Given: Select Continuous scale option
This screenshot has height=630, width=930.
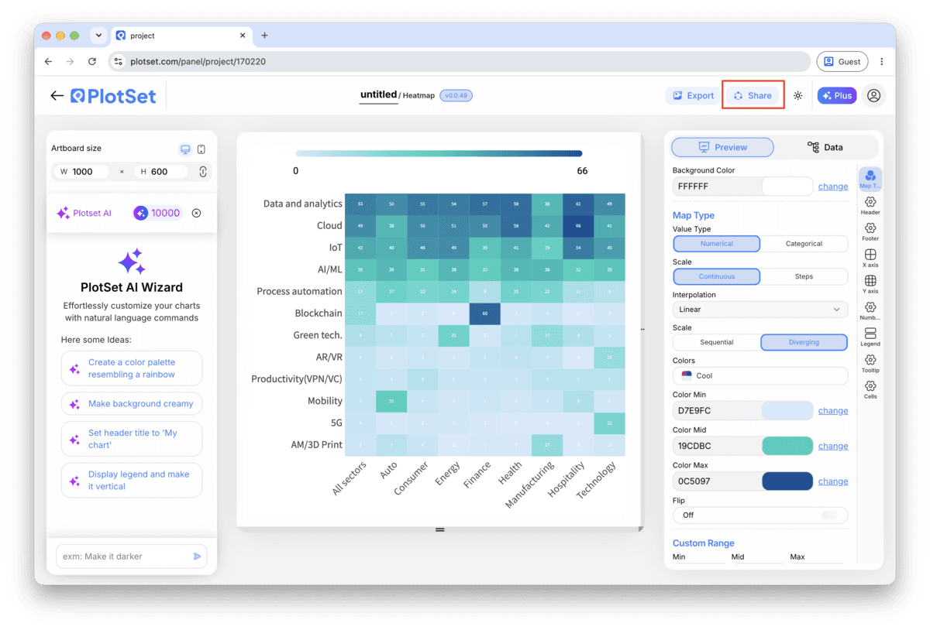Looking at the screenshot, I should [x=717, y=276].
